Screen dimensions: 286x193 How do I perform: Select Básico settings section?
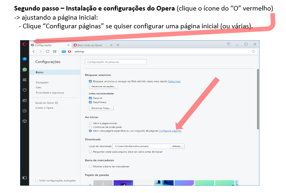tap(55, 72)
